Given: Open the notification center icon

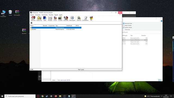Looking at the screenshot, I should click(x=171, y=96).
